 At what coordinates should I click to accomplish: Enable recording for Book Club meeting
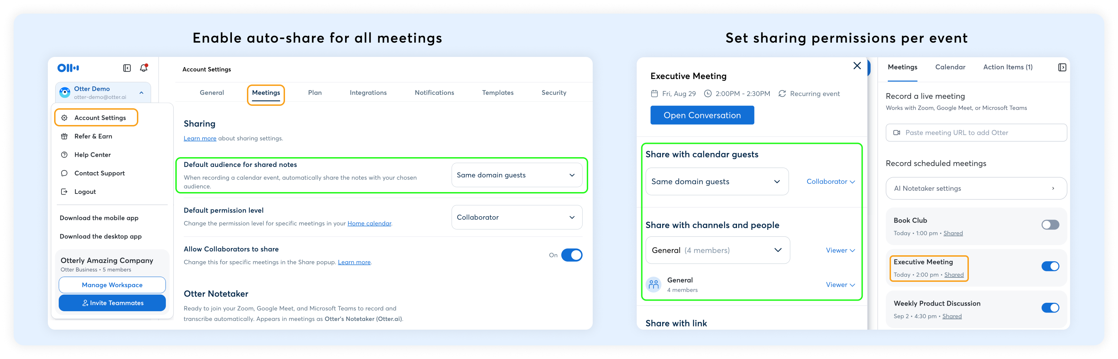[1050, 225]
